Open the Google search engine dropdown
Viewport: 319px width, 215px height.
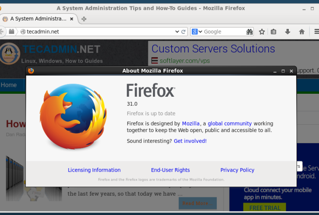point(197,32)
